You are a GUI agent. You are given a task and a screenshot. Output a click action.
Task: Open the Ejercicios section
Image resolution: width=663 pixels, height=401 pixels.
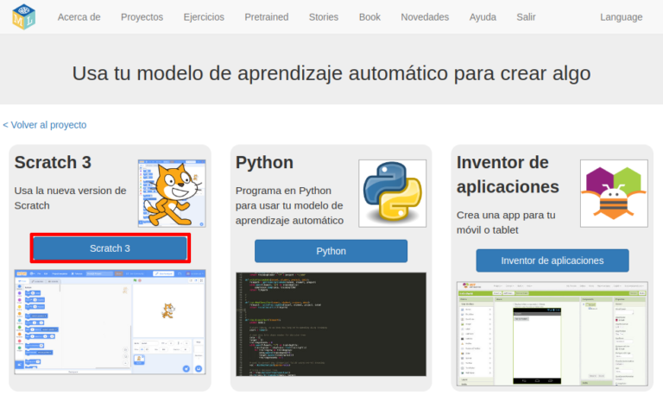click(204, 17)
